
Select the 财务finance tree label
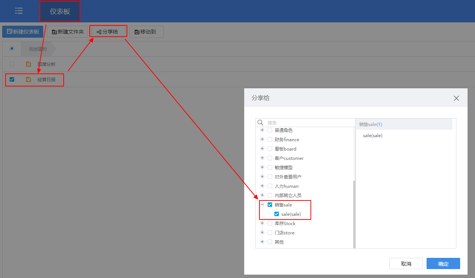point(287,139)
